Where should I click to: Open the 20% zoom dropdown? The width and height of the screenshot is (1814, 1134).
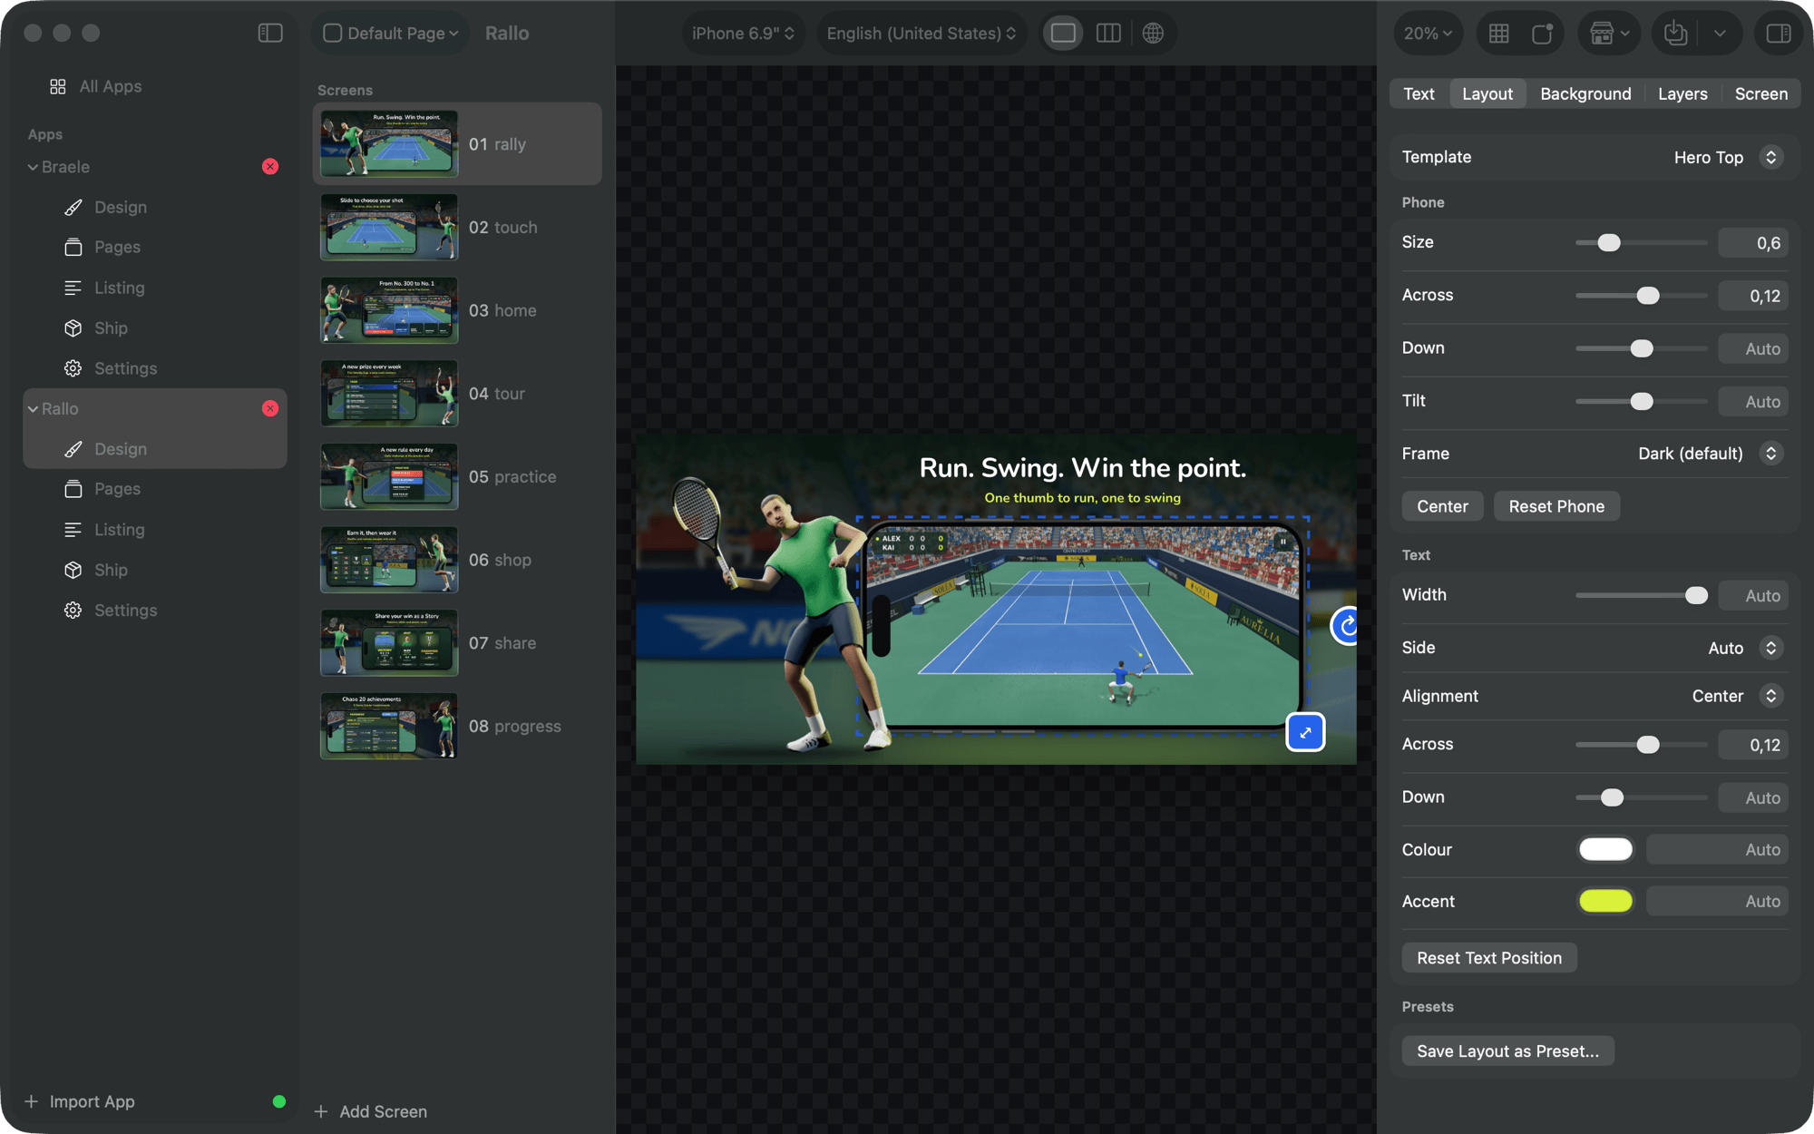coord(1429,34)
